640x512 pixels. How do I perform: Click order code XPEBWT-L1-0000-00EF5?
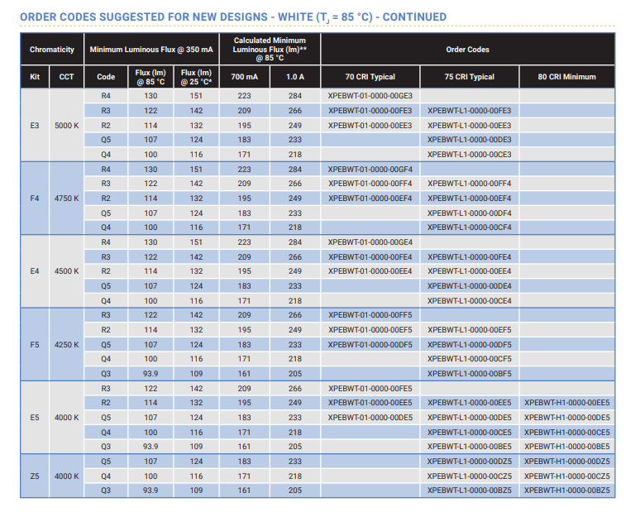pyautogui.click(x=470, y=330)
